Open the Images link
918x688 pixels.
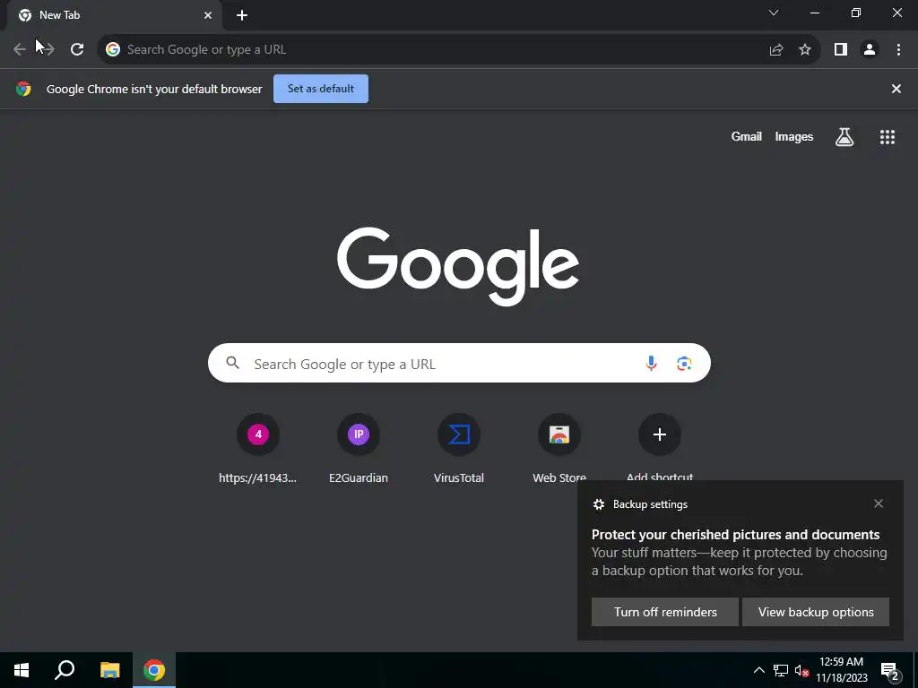click(x=794, y=137)
